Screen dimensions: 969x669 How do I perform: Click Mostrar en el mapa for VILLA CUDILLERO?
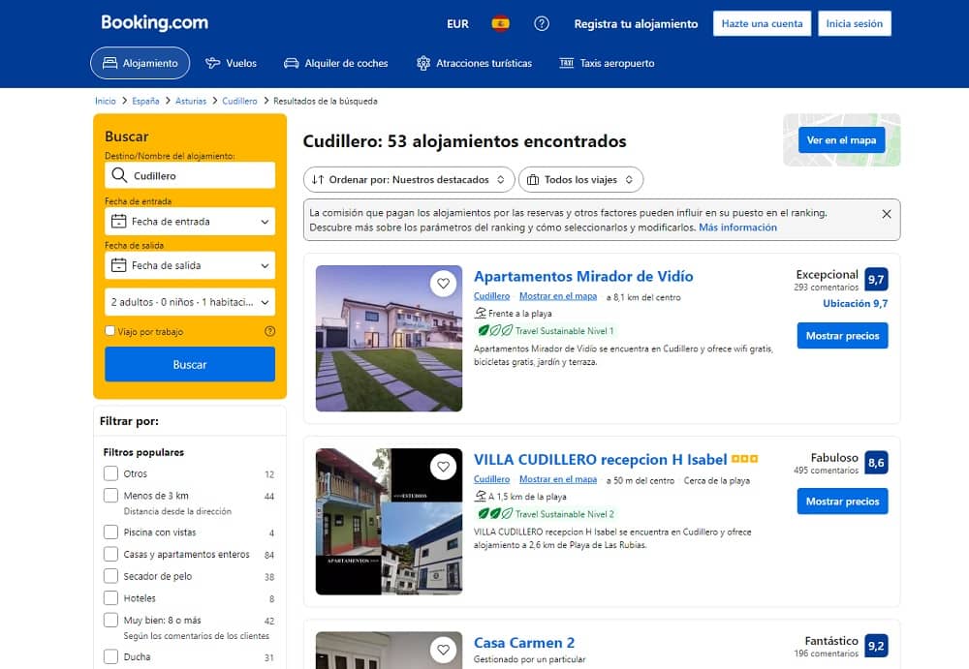[558, 479]
